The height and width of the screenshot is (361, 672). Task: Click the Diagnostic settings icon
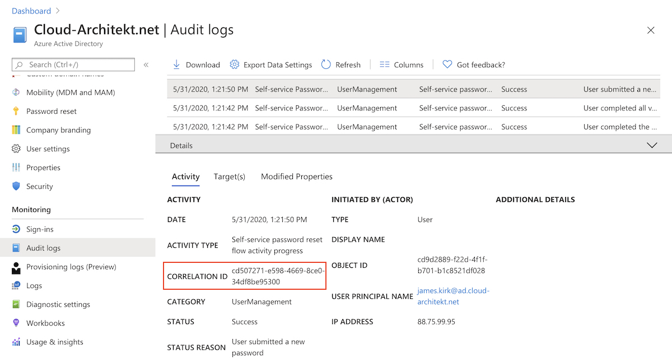click(x=16, y=304)
